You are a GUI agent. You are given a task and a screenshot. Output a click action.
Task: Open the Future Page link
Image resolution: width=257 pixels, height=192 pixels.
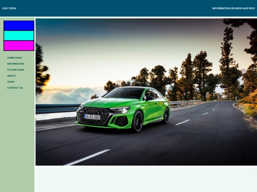tap(16, 70)
